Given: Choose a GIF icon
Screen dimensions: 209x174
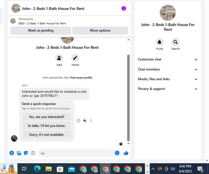Looking at the screenshot, I should 33,153.
